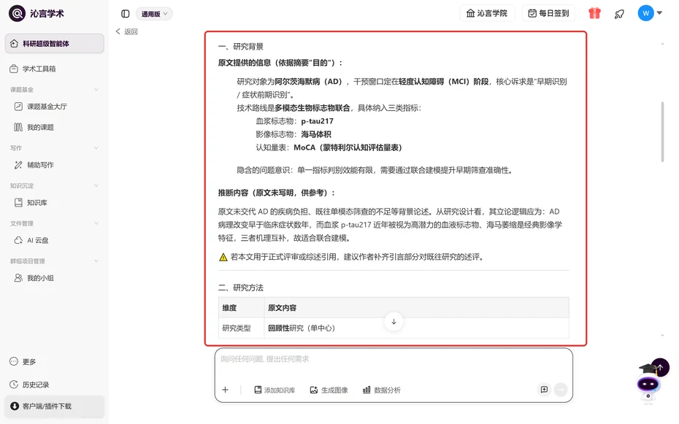The image size is (679, 424).
Task: Collapse the 文件管理 section chevron
Action: 96,223
